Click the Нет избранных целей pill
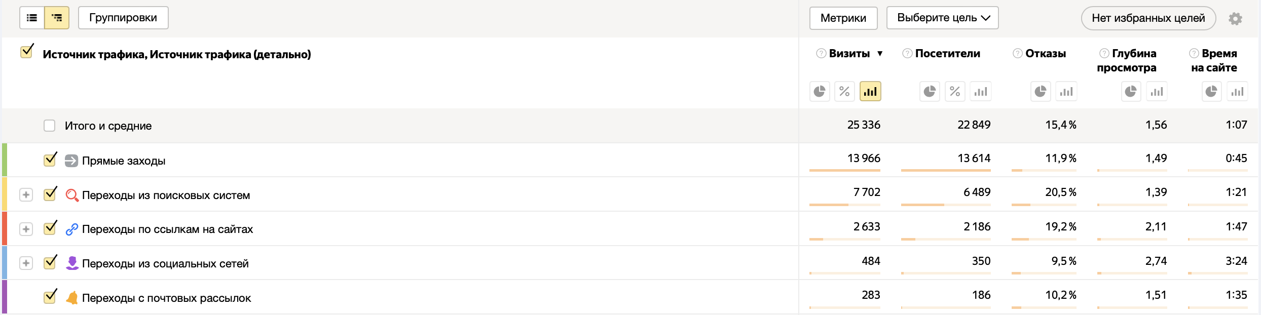The width and height of the screenshot is (1261, 315). tap(1148, 18)
